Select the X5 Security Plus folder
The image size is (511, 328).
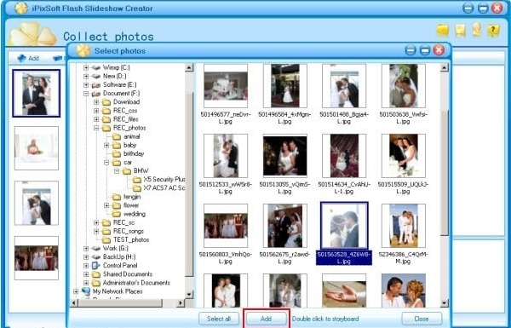(164, 179)
